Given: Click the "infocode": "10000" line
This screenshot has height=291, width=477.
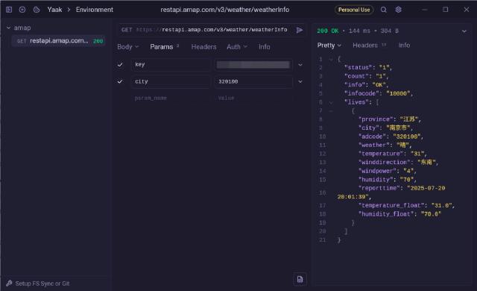Looking at the screenshot, I should [x=379, y=93].
